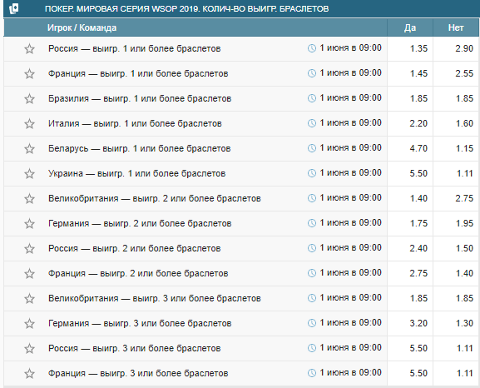The image size is (480, 388).
Task: Select the Нет column header
Action: coord(456,27)
